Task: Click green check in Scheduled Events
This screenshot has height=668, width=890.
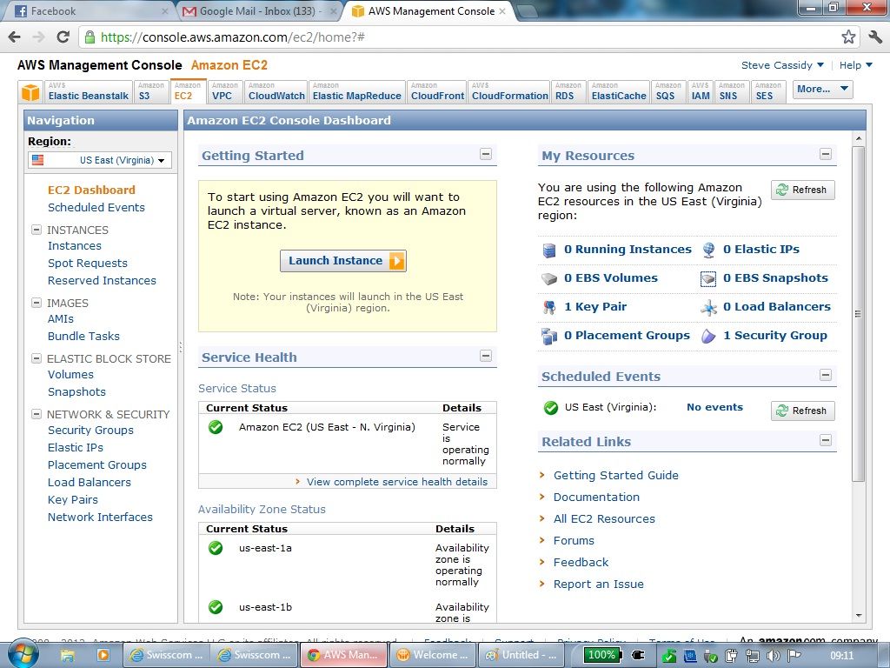Action: [x=550, y=408]
